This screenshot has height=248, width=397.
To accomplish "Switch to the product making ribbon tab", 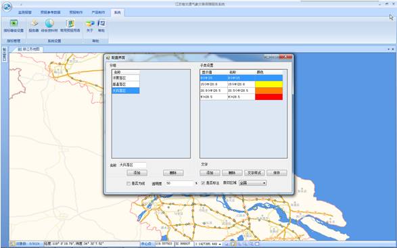I will [x=99, y=12].
